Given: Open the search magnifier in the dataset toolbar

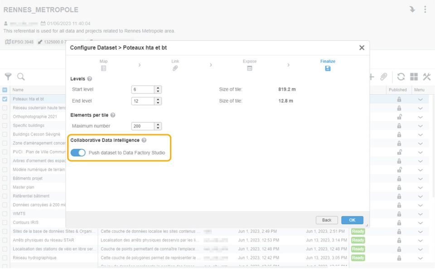Looking at the screenshot, I should (21, 76).
